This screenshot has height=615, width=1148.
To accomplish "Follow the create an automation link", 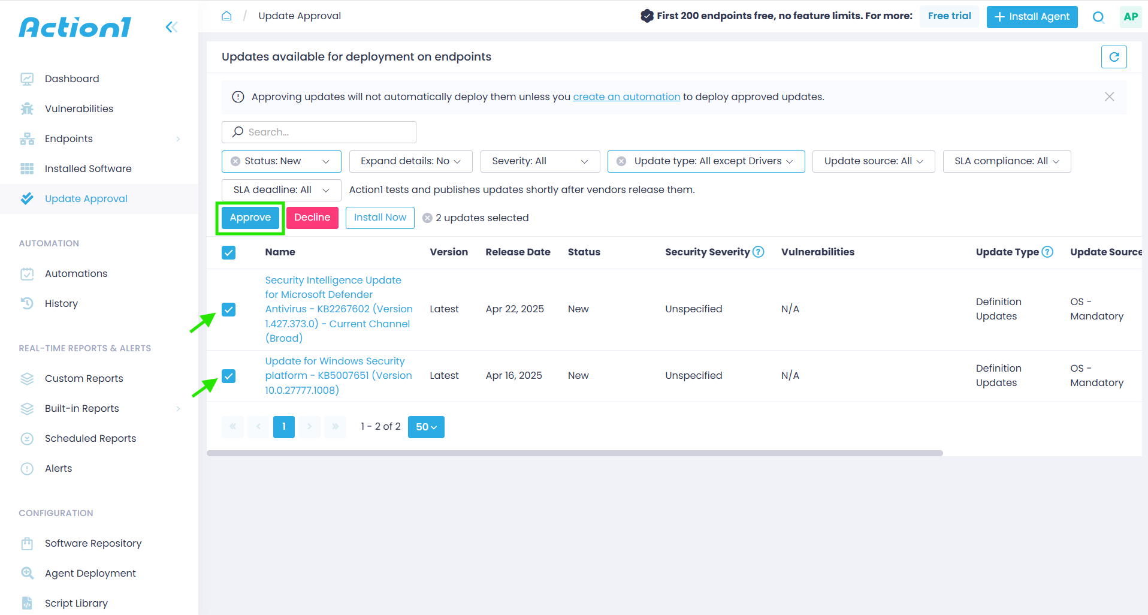I will [x=627, y=97].
